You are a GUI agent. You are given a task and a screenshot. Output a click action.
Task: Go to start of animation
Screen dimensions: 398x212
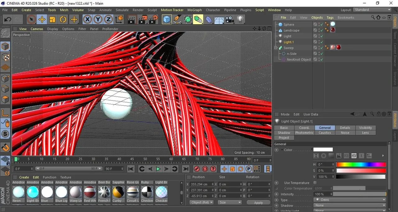pos(131,169)
